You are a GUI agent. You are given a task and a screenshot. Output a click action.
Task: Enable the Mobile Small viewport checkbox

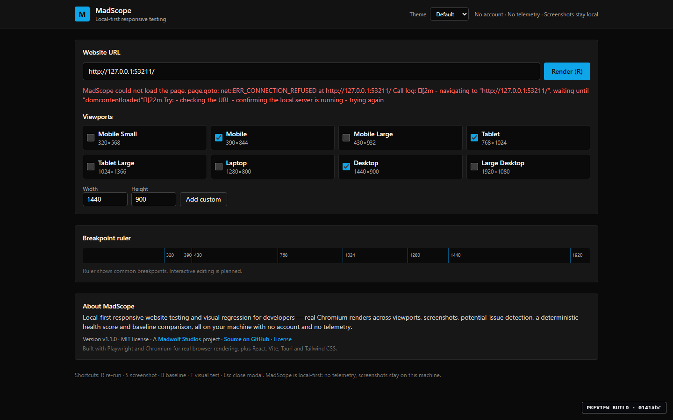[91, 138]
